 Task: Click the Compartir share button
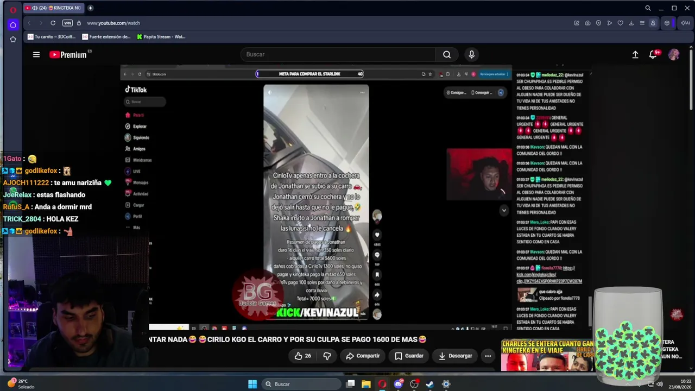[x=363, y=356]
